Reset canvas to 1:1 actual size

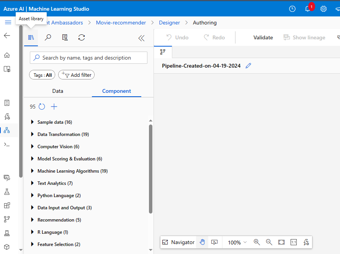(294, 242)
